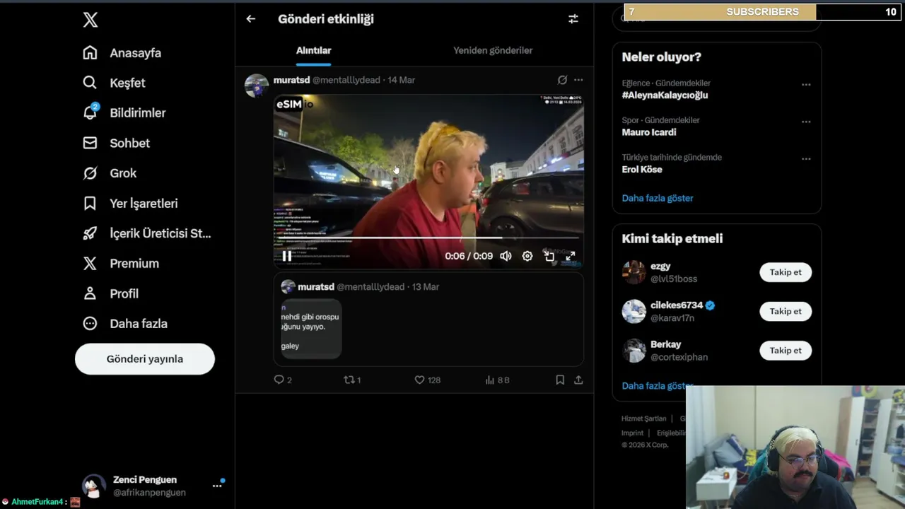
Task: Open more options for Mauro Icardi trend
Action: coord(806,122)
